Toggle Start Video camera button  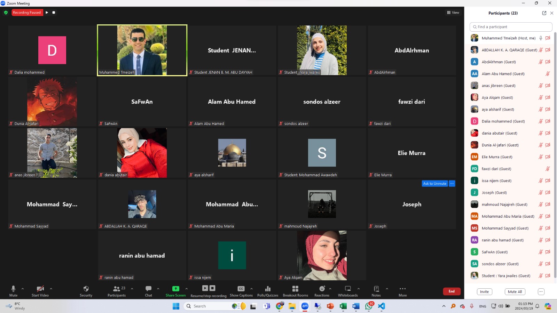click(x=40, y=289)
